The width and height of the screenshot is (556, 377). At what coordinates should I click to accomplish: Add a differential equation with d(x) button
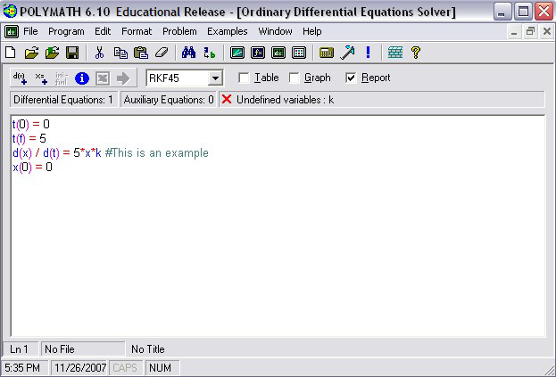(x=19, y=78)
